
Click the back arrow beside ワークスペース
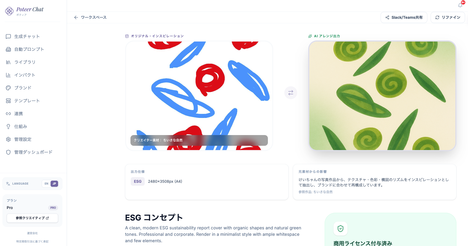click(x=76, y=17)
